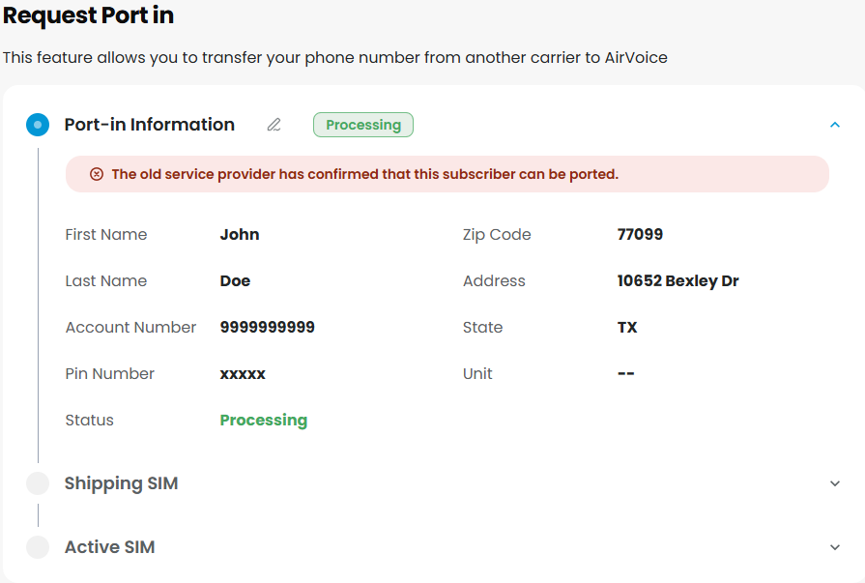Screen dimensions: 865x583
Task: Select the blue Port-in Information step indicator
Action: [38, 125]
